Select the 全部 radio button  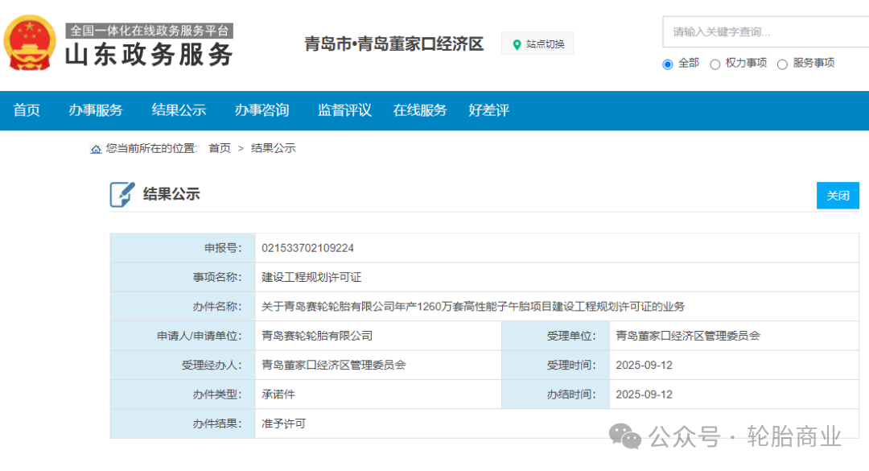point(667,64)
